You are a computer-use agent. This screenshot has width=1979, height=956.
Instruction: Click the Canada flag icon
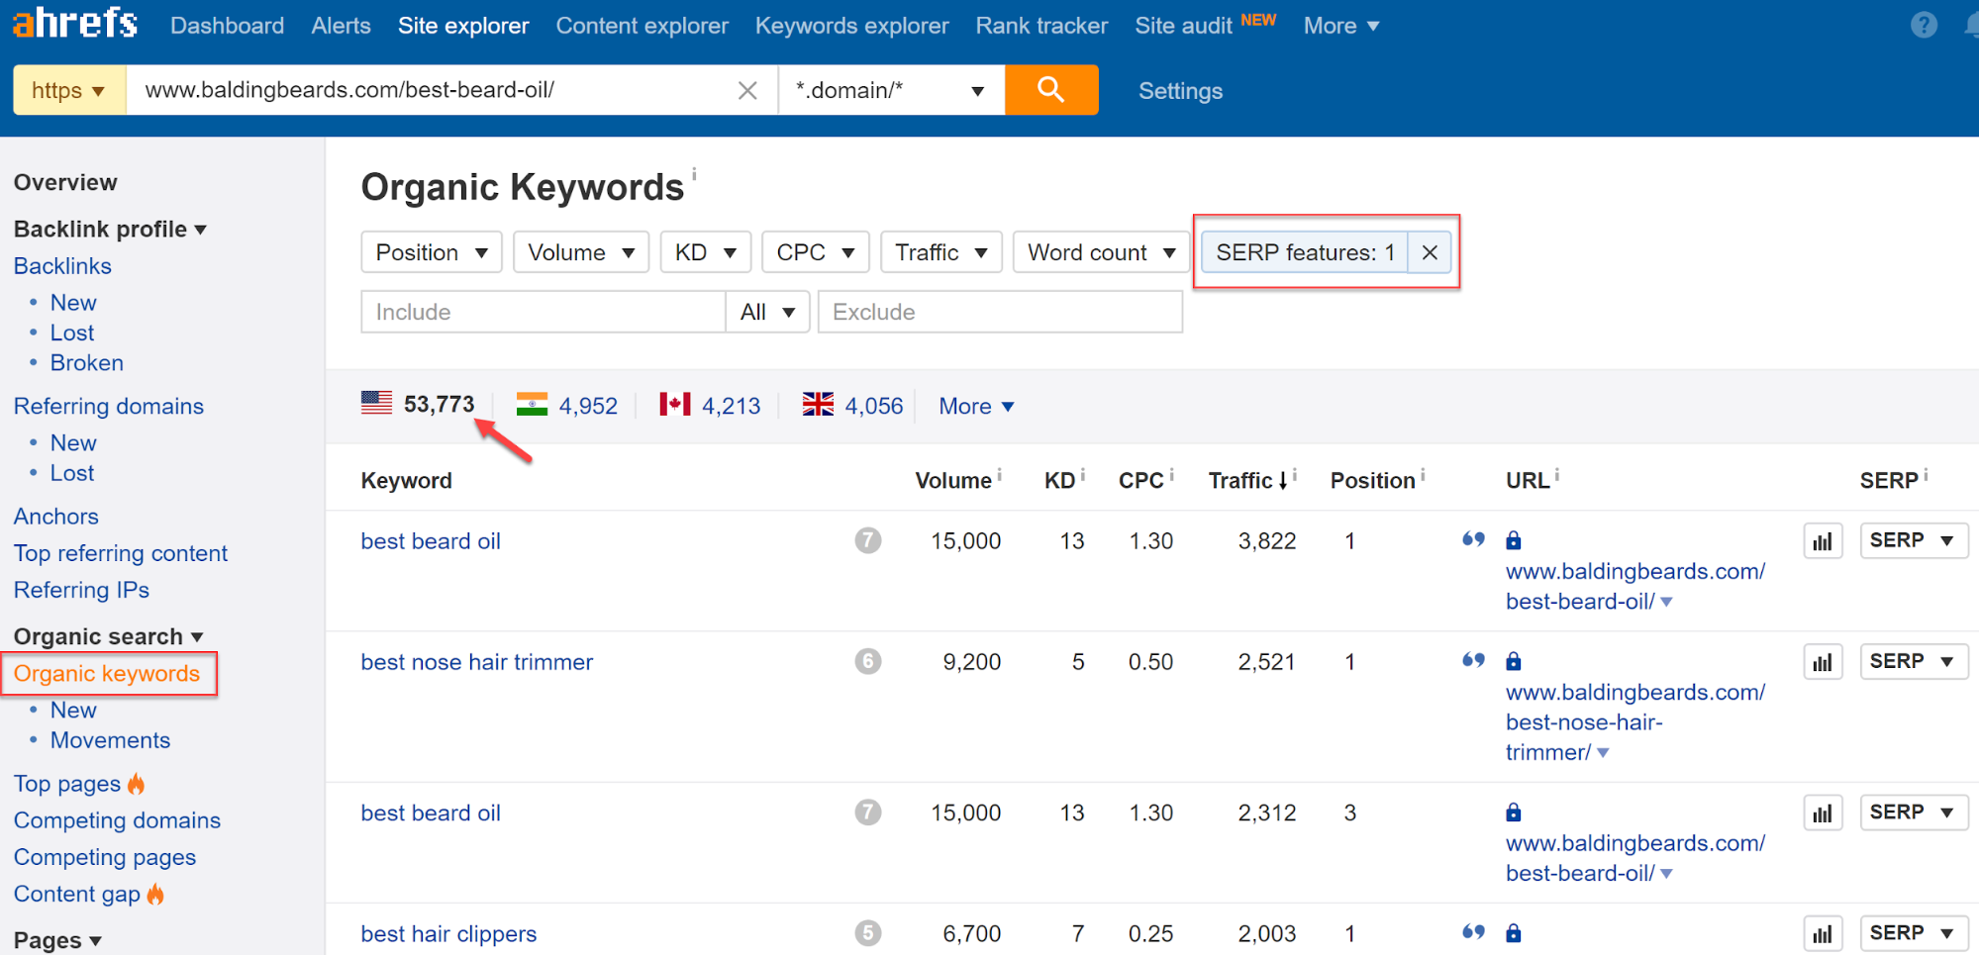point(675,405)
